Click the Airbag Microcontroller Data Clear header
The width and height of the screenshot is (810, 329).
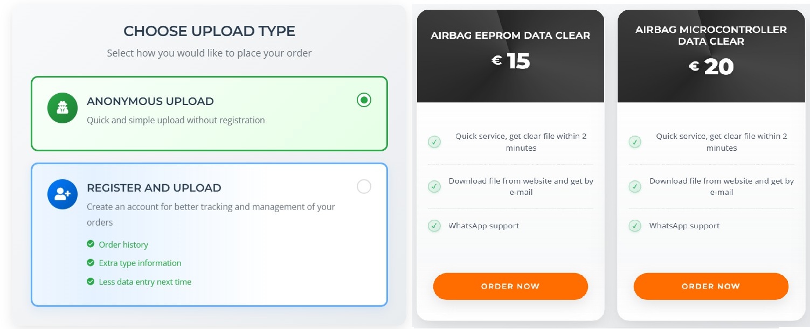click(711, 36)
